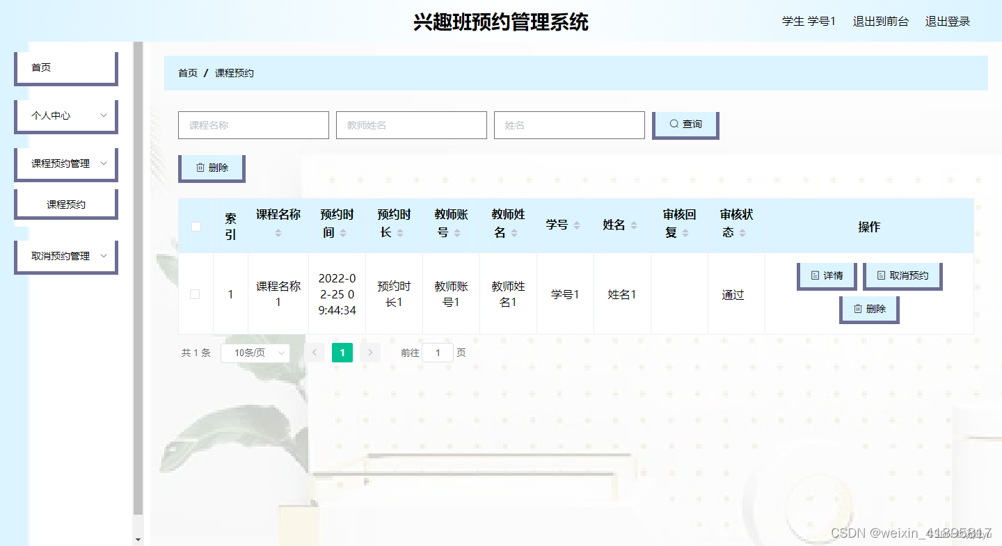Click document icon in 详情 button
The image size is (1002, 546).
pos(815,275)
